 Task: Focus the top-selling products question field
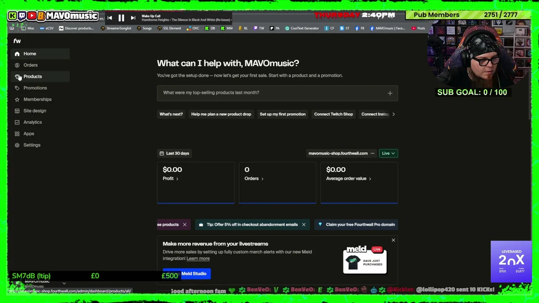click(x=278, y=93)
